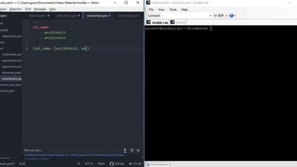The height and width of the screenshot is (167, 297).
Task: Click modified dot on defaultvars.yaml tab
Action: pos(79,16)
